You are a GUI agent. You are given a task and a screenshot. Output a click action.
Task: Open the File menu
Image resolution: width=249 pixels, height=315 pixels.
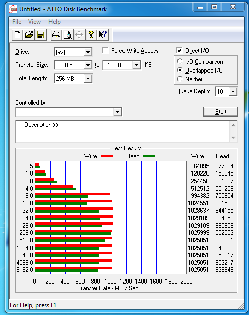coord(17,22)
